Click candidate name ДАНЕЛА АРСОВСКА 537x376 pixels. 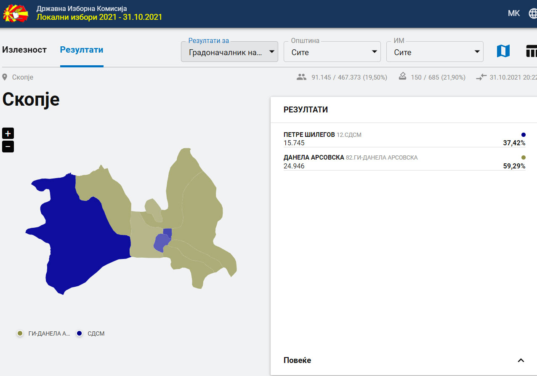(314, 157)
